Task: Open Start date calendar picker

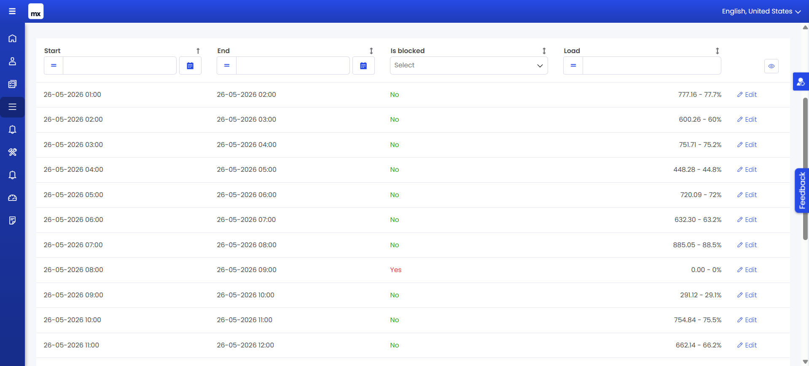Action: 190,66
